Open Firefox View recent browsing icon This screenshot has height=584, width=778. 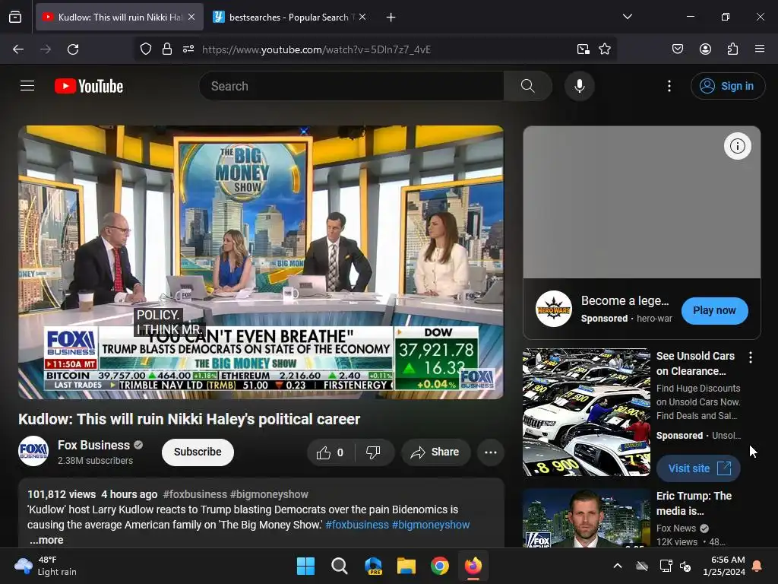pyautogui.click(x=15, y=17)
